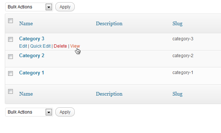The width and height of the screenshot is (221, 133).
Task: Click Quick Edit under Category 3
Action: [x=40, y=46]
